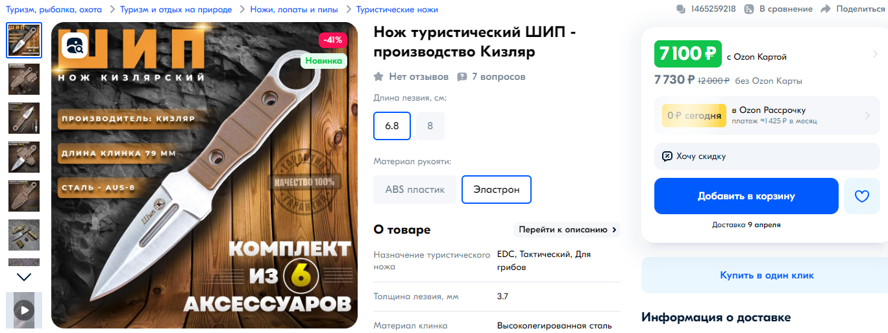Click the Share arrow icon
This screenshot has height=333, width=888.
click(826, 9)
